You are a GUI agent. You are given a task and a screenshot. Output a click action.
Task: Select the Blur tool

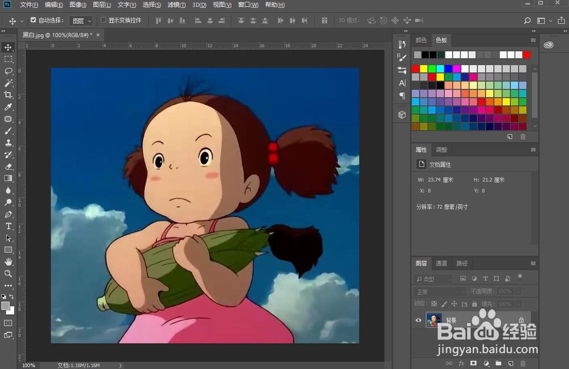[8, 190]
